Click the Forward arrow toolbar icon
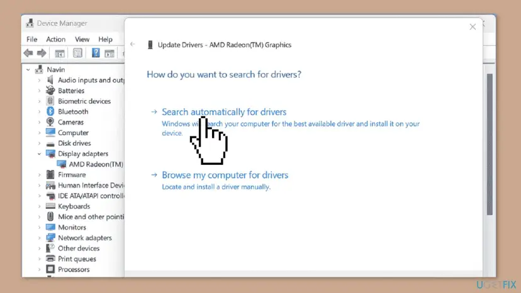The width and height of the screenshot is (521, 293). click(x=42, y=53)
